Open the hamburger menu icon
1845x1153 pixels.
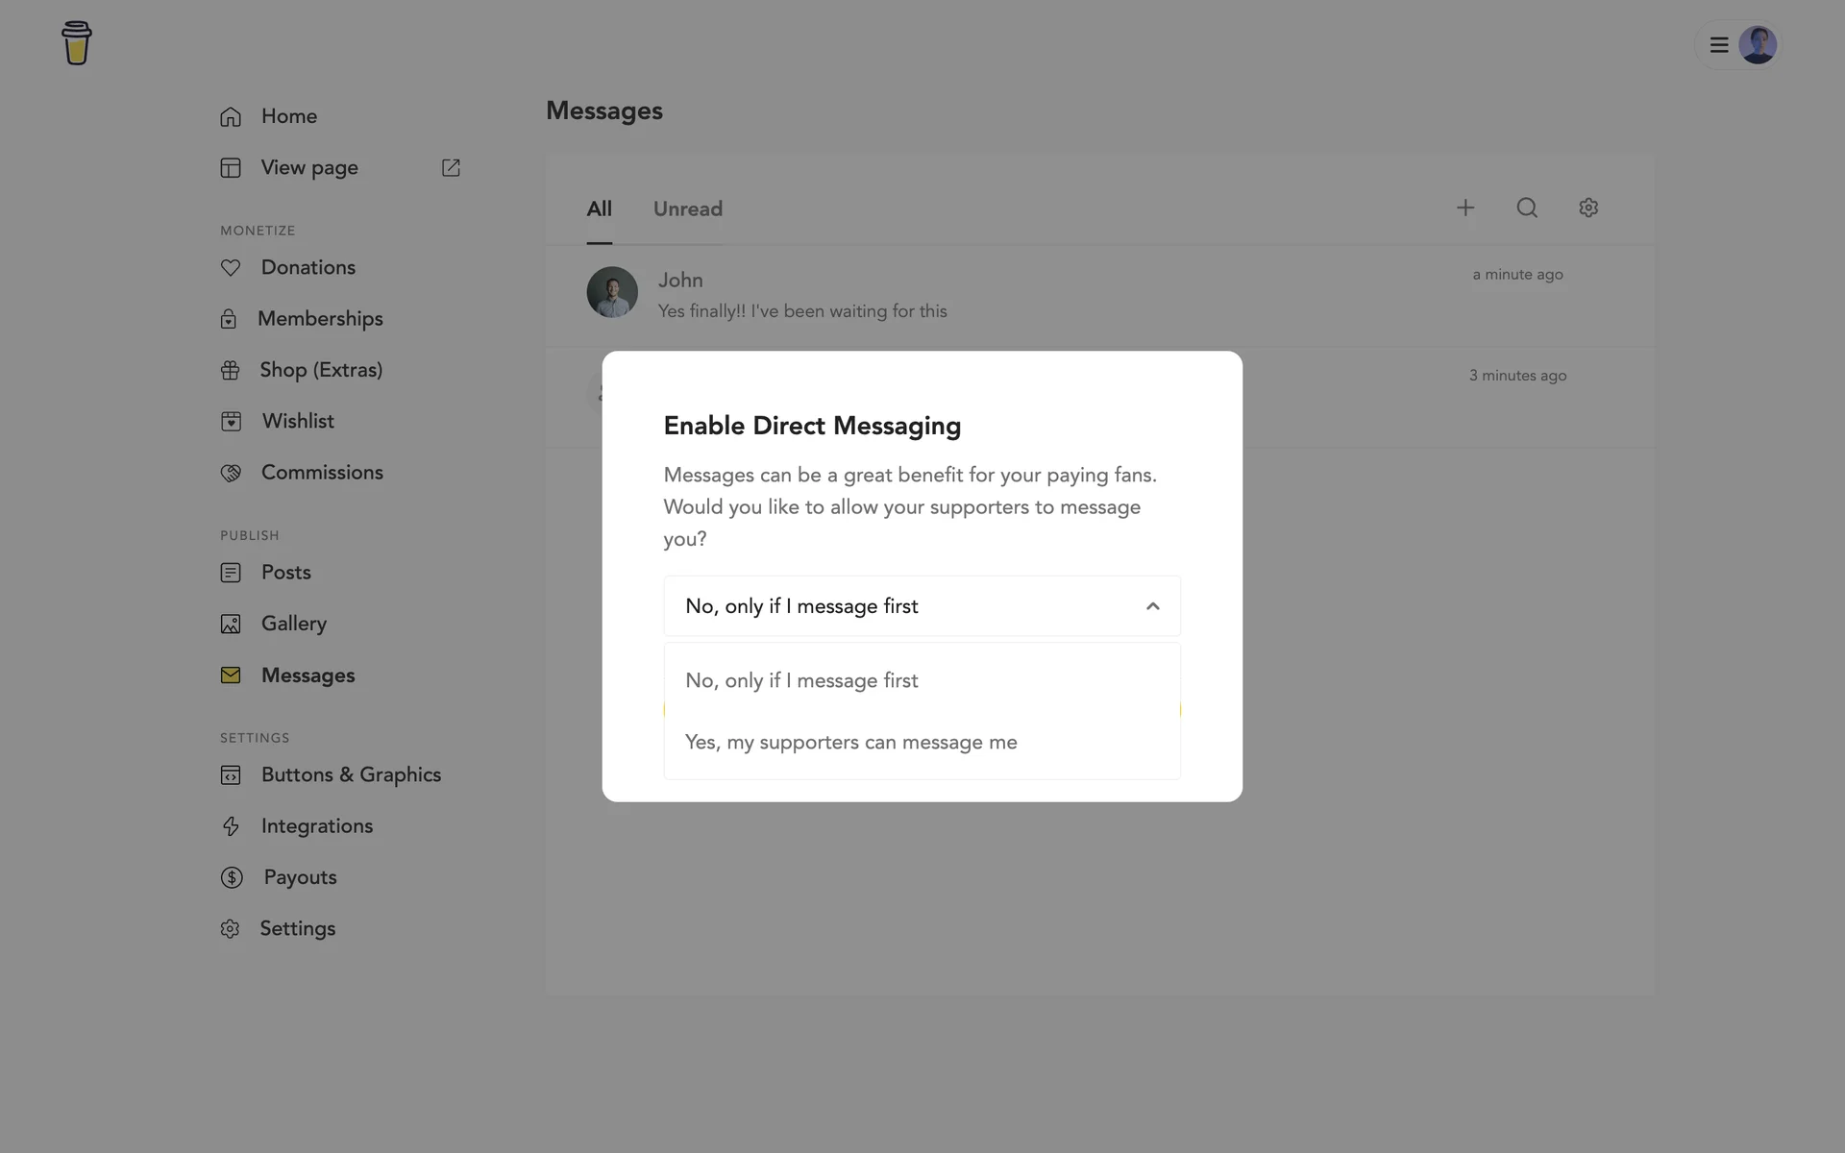tap(1719, 45)
